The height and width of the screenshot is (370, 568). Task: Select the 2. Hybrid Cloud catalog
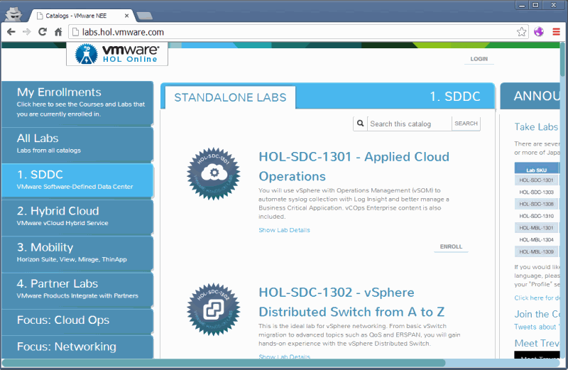pyautogui.click(x=77, y=217)
